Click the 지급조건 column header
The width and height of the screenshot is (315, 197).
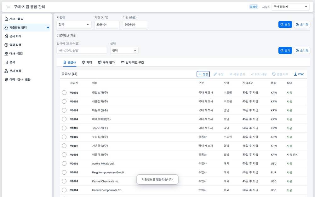pos(248,83)
